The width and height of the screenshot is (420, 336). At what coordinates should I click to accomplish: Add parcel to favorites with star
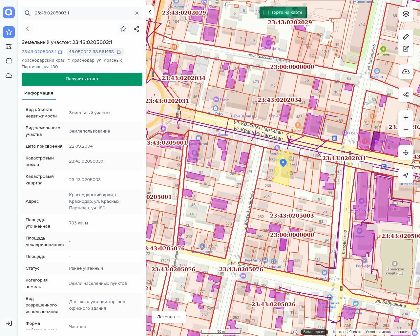pyautogui.click(x=123, y=29)
